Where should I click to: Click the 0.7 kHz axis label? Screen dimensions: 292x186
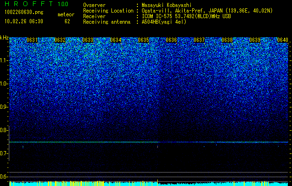[4, 153]
